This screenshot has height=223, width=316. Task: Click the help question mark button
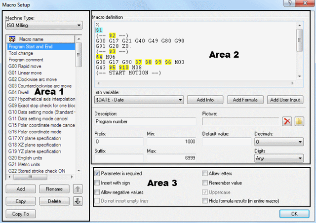click(x=289, y=3)
